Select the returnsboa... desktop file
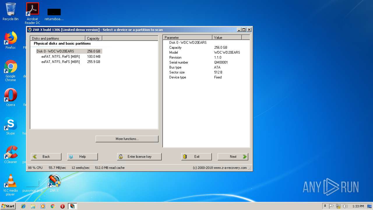The width and height of the screenshot is (373, 210). [54, 15]
